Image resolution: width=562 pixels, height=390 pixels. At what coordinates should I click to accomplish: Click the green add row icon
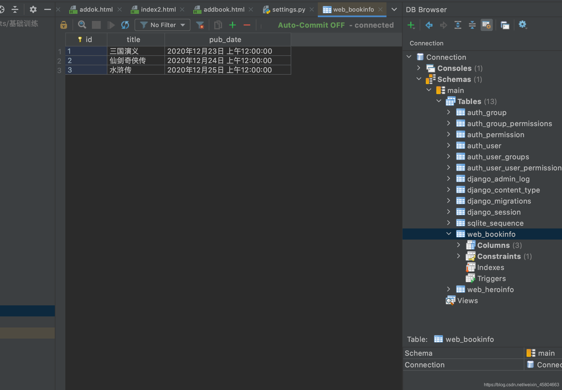233,25
